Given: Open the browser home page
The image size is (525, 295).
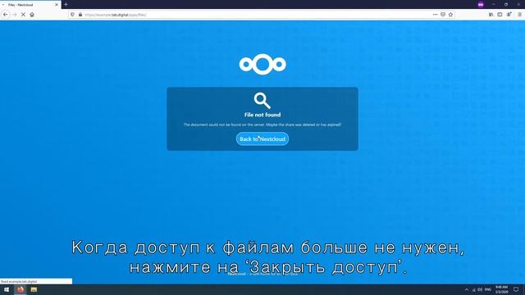Looking at the screenshot, I should 32,15.
